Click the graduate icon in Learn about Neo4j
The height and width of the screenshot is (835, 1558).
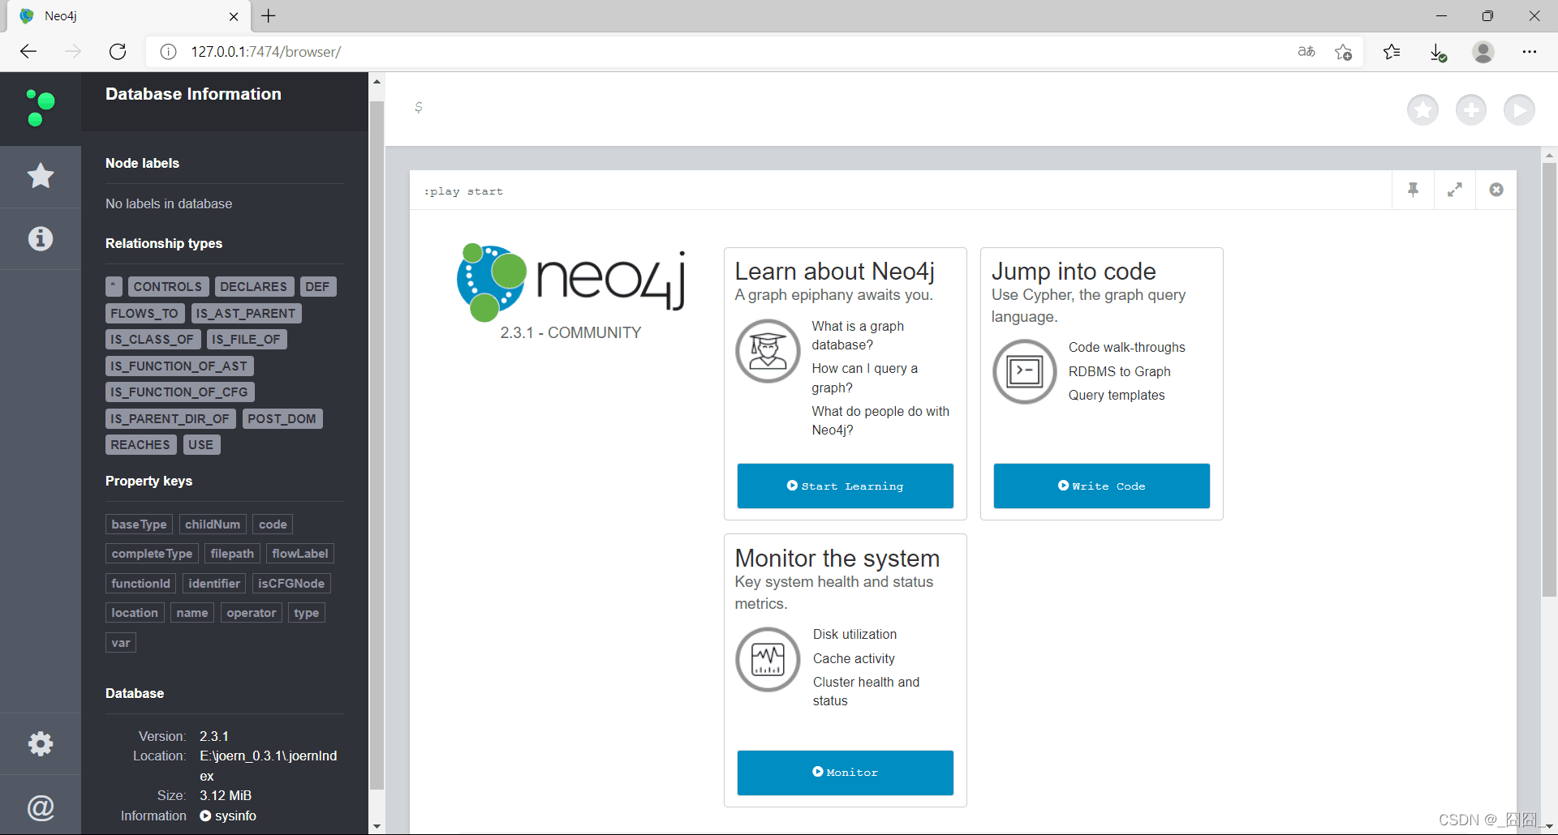[x=768, y=351]
